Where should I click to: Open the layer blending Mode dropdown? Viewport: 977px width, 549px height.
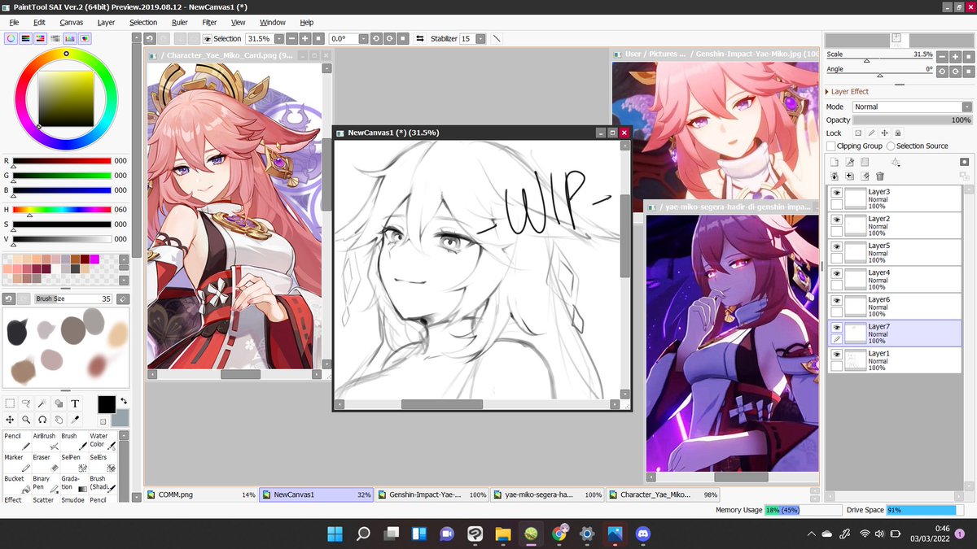(x=966, y=107)
